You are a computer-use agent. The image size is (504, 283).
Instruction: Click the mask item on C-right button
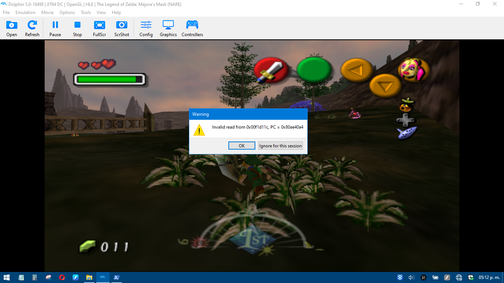(414, 69)
